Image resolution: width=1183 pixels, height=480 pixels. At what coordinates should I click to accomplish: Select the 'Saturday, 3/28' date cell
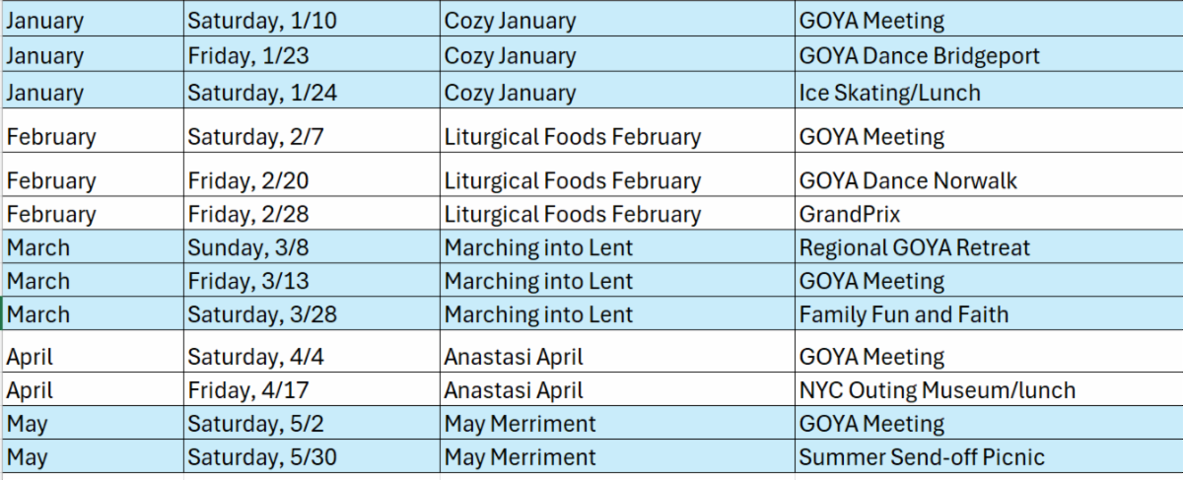[260, 314]
